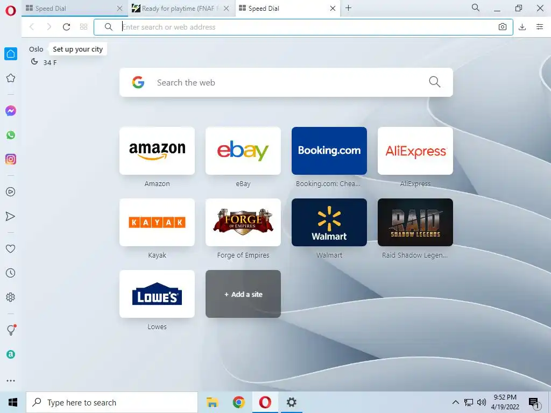Close the Ready for playtime tab
This screenshot has width=551, height=413.
[x=227, y=9]
